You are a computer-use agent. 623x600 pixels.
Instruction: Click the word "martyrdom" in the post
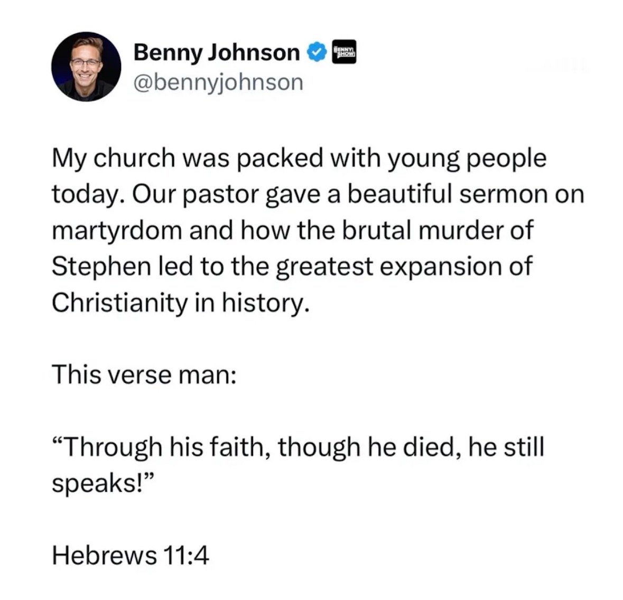point(117,231)
